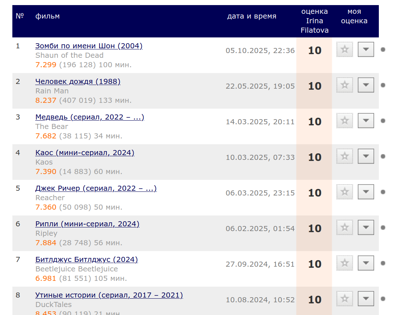Click star icon next to Reacher
Viewport: 397px width, 315px height.
345,192
